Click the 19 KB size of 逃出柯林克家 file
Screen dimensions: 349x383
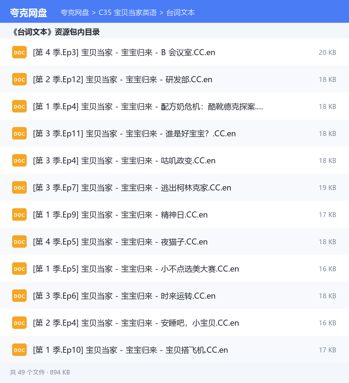pos(328,188)
